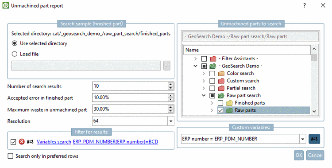The image size is (332, 168).
Task: Click the browse button next to file path
Action: [x=167, y=66]
